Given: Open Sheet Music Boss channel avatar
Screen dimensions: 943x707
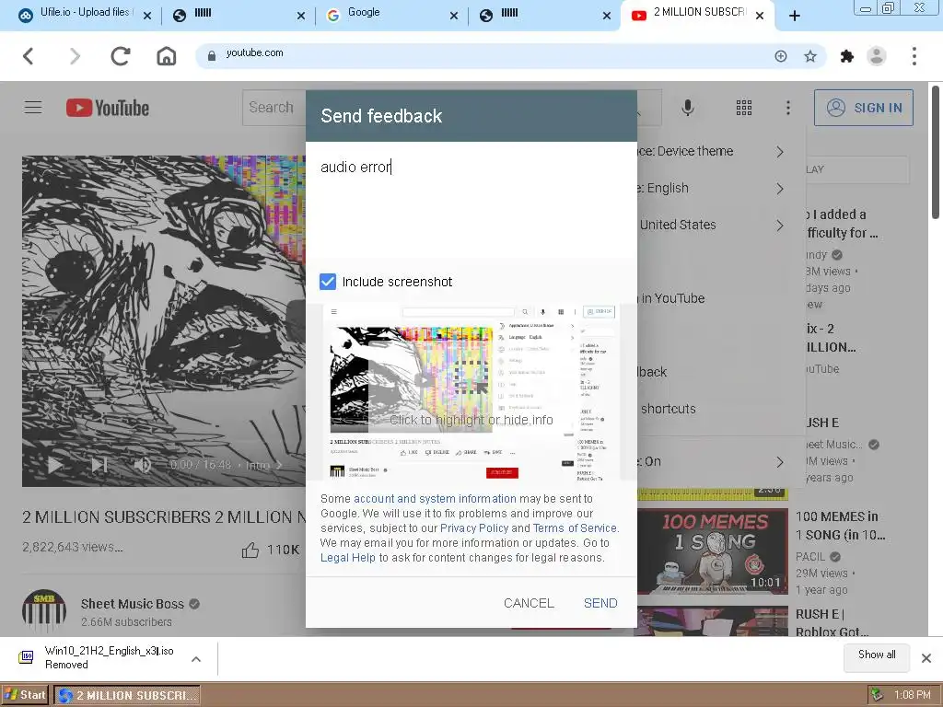Looking at the screenshot, I should [44, 611].
